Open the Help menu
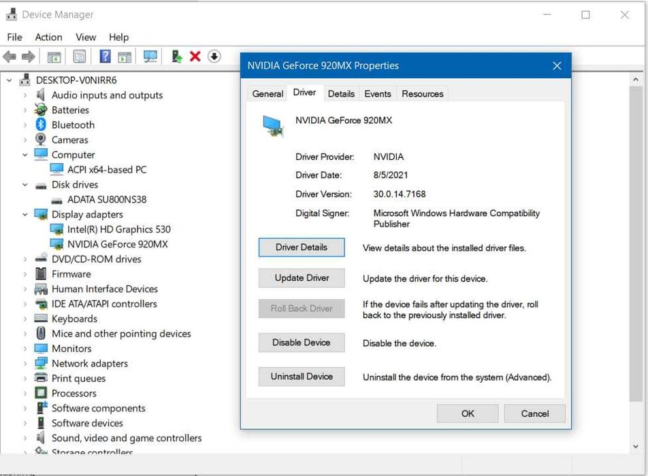The width and height of the screenshot is (648, 476). coord(118,37)
